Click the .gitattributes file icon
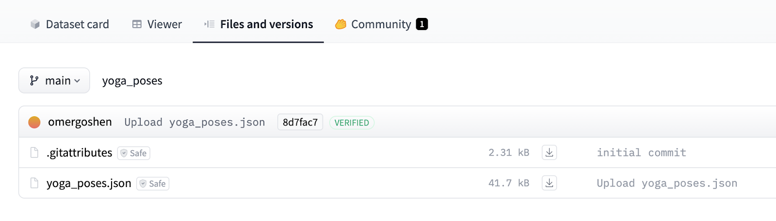The image size is (776, 221). tap(34, 153)
